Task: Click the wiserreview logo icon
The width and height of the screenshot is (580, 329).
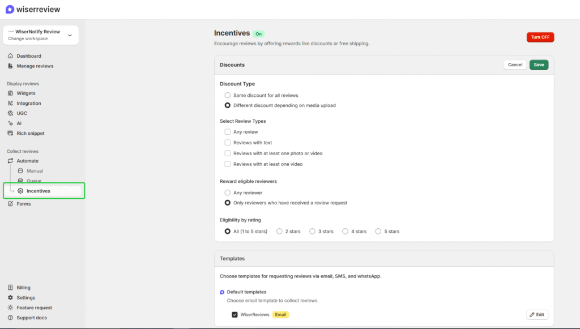Action: pyautogui.click(x=8, y=9)
